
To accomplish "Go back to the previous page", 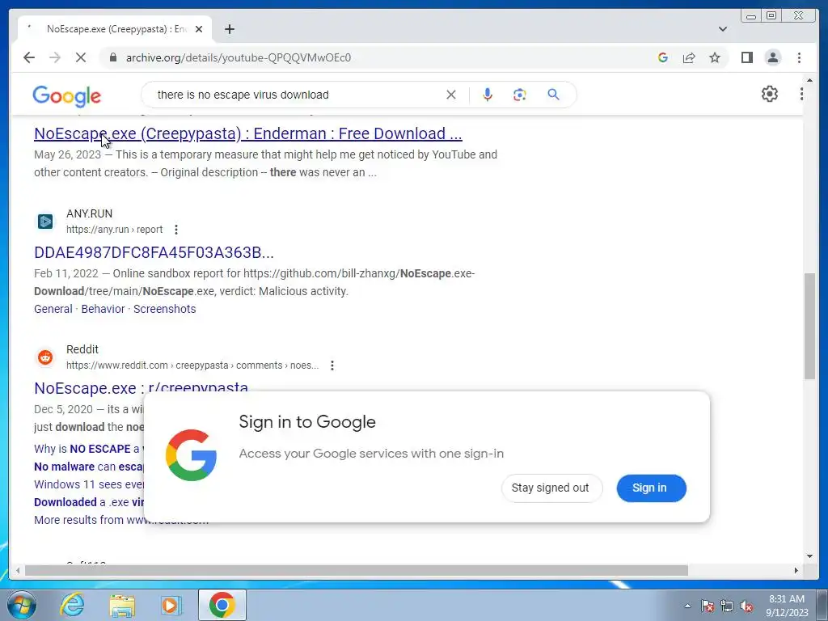I will pos(29,57).
